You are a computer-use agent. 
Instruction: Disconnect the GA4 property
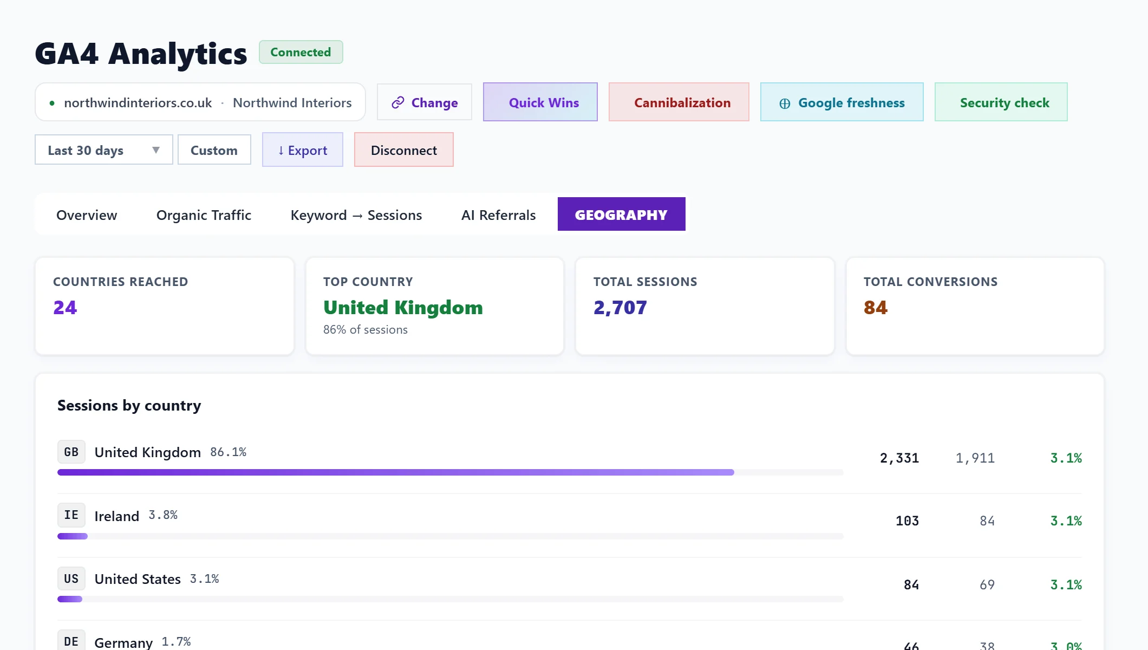point(403,150)
